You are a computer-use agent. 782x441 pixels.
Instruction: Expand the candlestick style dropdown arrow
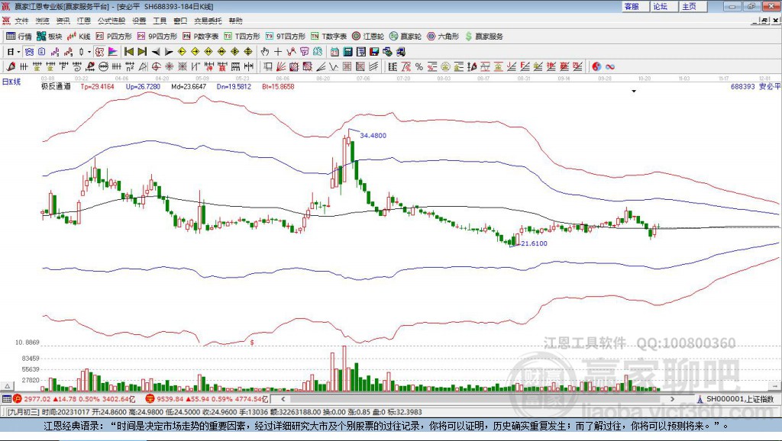point(89,51)
